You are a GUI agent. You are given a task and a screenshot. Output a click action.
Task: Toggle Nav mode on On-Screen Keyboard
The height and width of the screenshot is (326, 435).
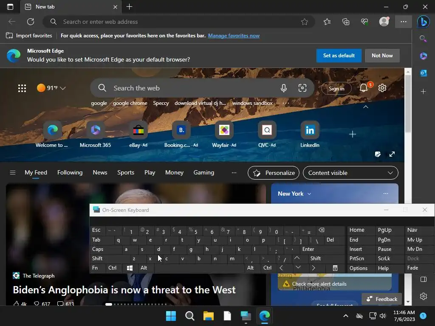pos(419,230)
